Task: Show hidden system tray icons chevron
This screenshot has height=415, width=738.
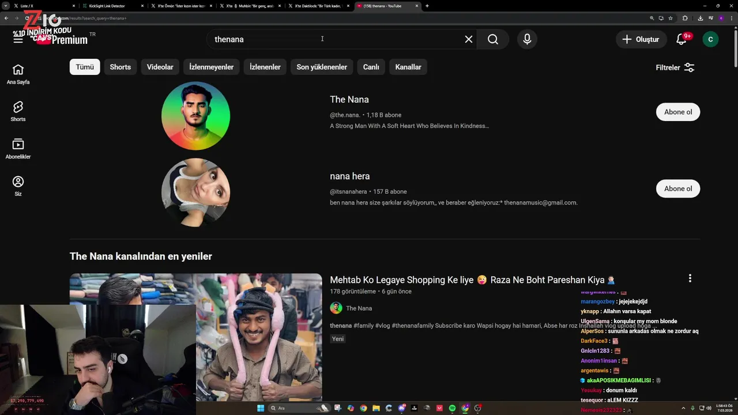Action: tap(684, 408)
